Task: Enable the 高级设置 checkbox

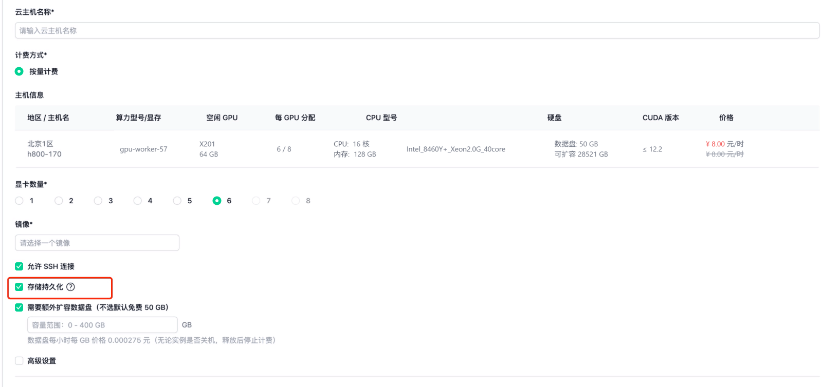Action: pyautogui.click(x=19, y=361)
